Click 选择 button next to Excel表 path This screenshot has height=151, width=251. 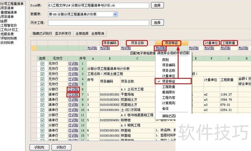coord(158,5)
